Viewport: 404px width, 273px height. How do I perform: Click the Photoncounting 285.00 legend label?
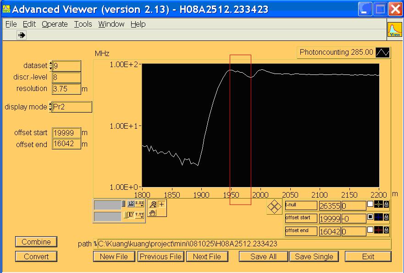tap(336, 52)
